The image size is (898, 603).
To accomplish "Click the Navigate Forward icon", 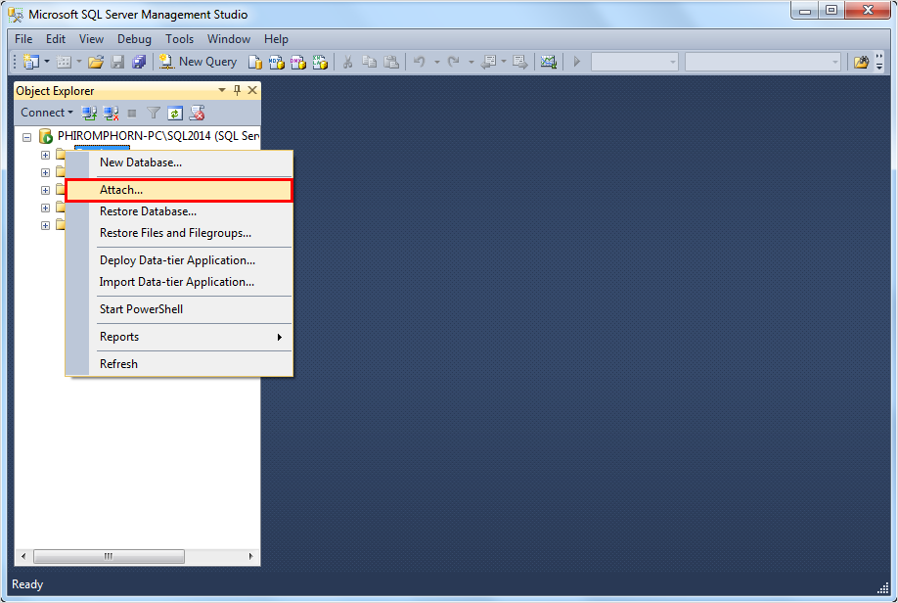I will [520, 62].
